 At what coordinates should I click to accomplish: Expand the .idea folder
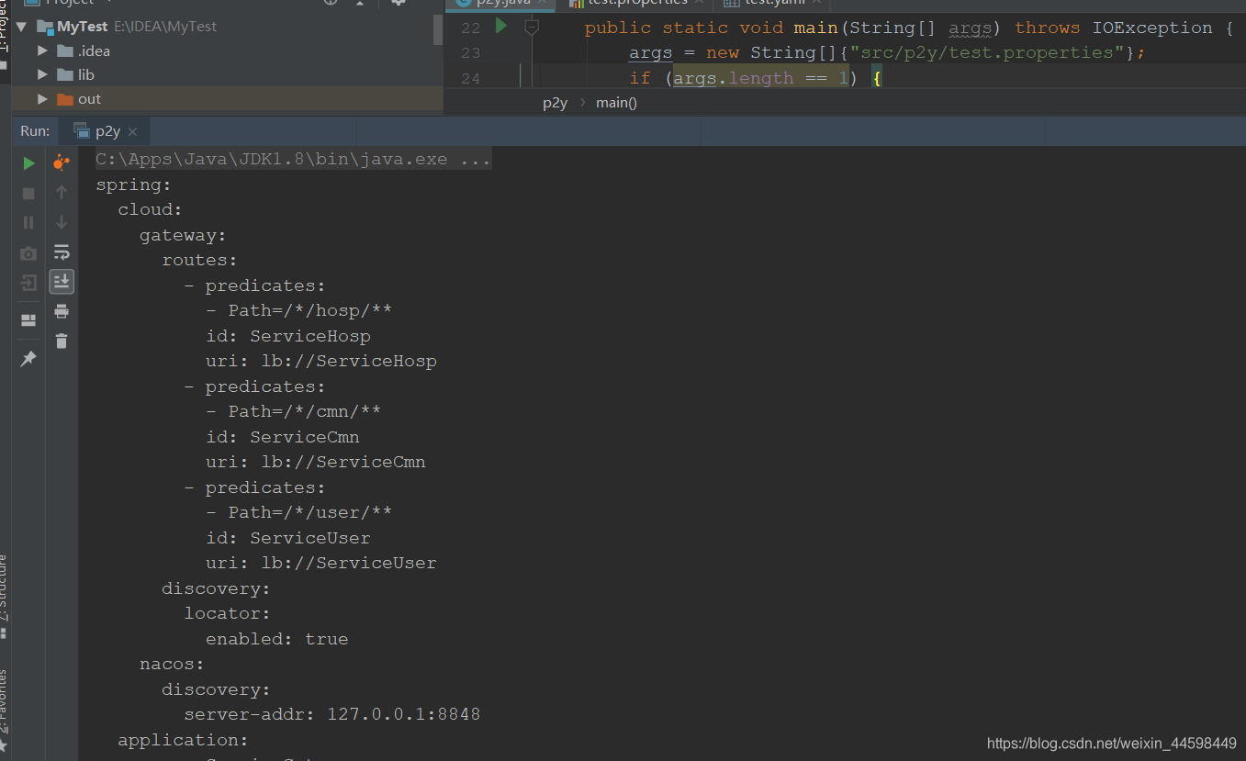click(42, 50)
